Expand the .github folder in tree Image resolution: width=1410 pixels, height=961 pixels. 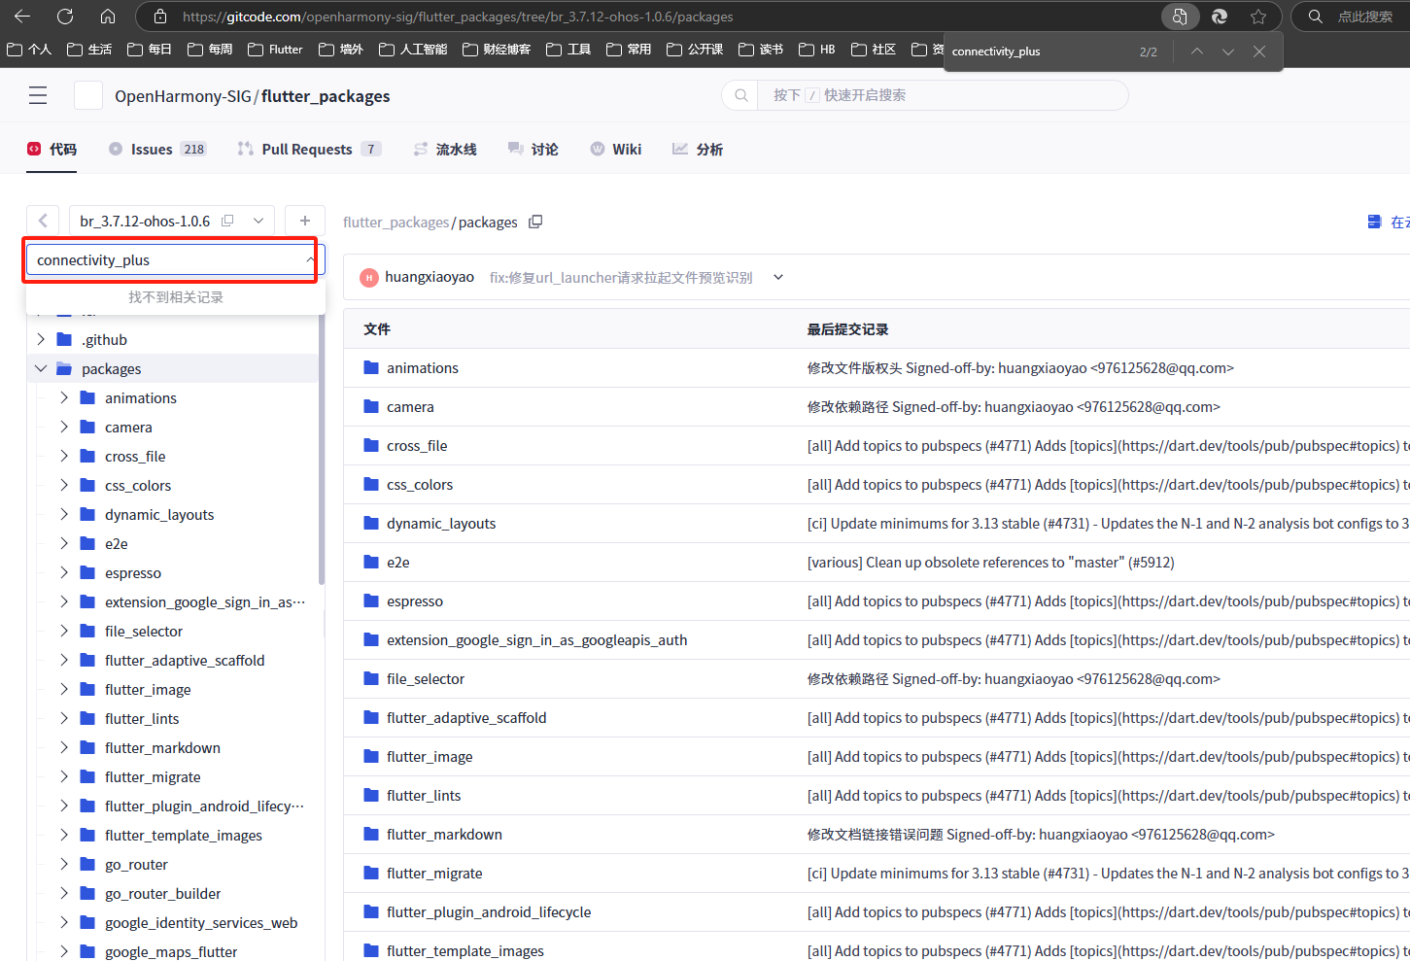tap(41, 339)
